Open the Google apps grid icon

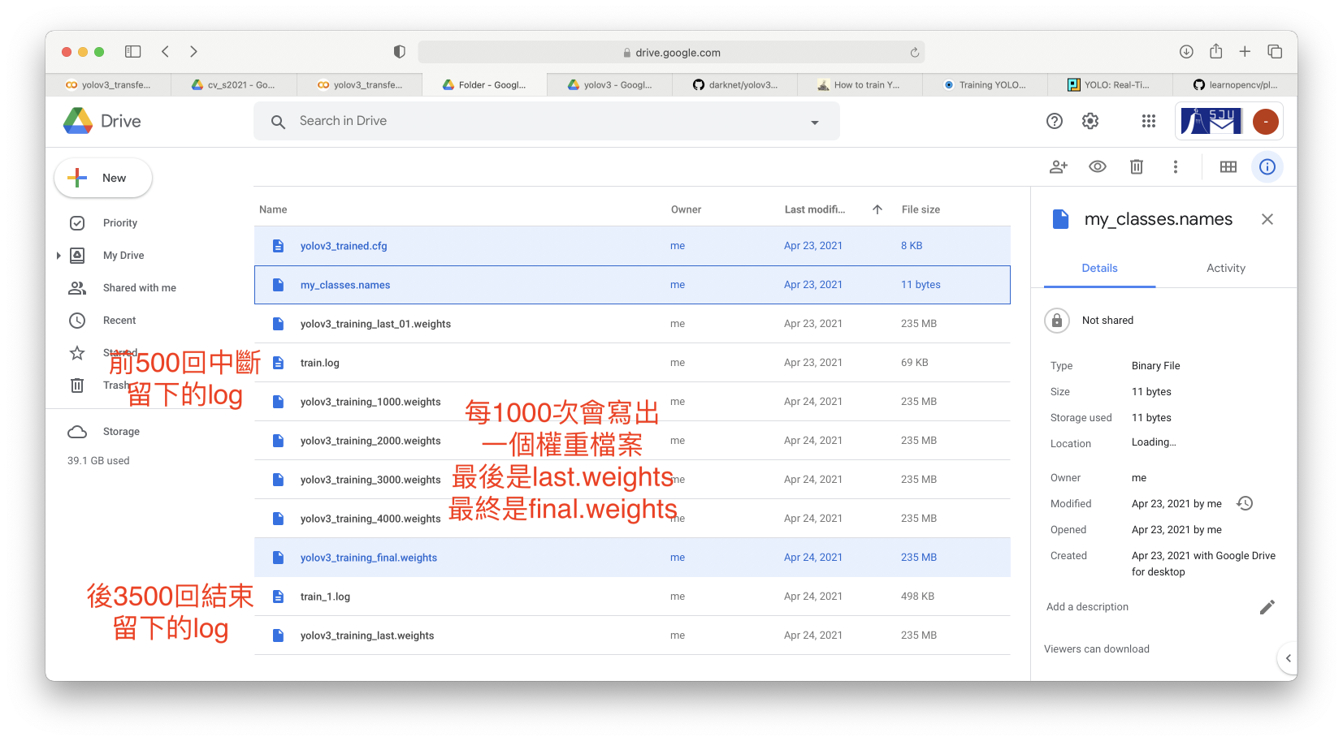1148,121
